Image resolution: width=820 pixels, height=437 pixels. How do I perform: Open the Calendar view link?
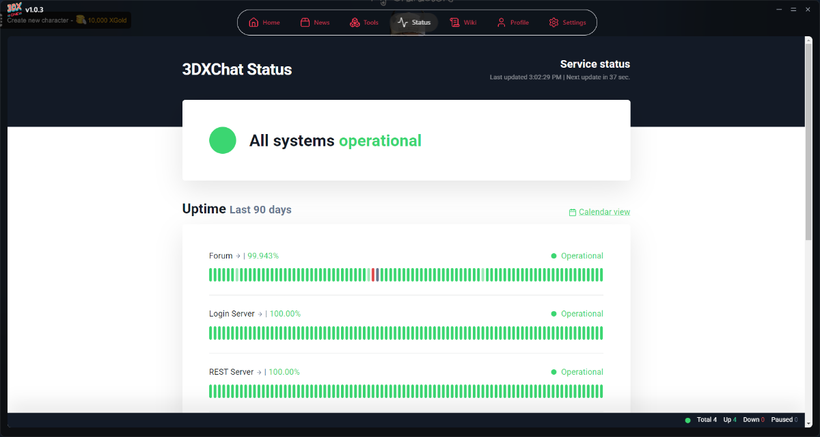pos(604,212)
